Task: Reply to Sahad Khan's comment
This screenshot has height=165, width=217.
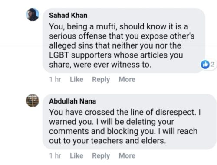Action: tap(101, 80)
